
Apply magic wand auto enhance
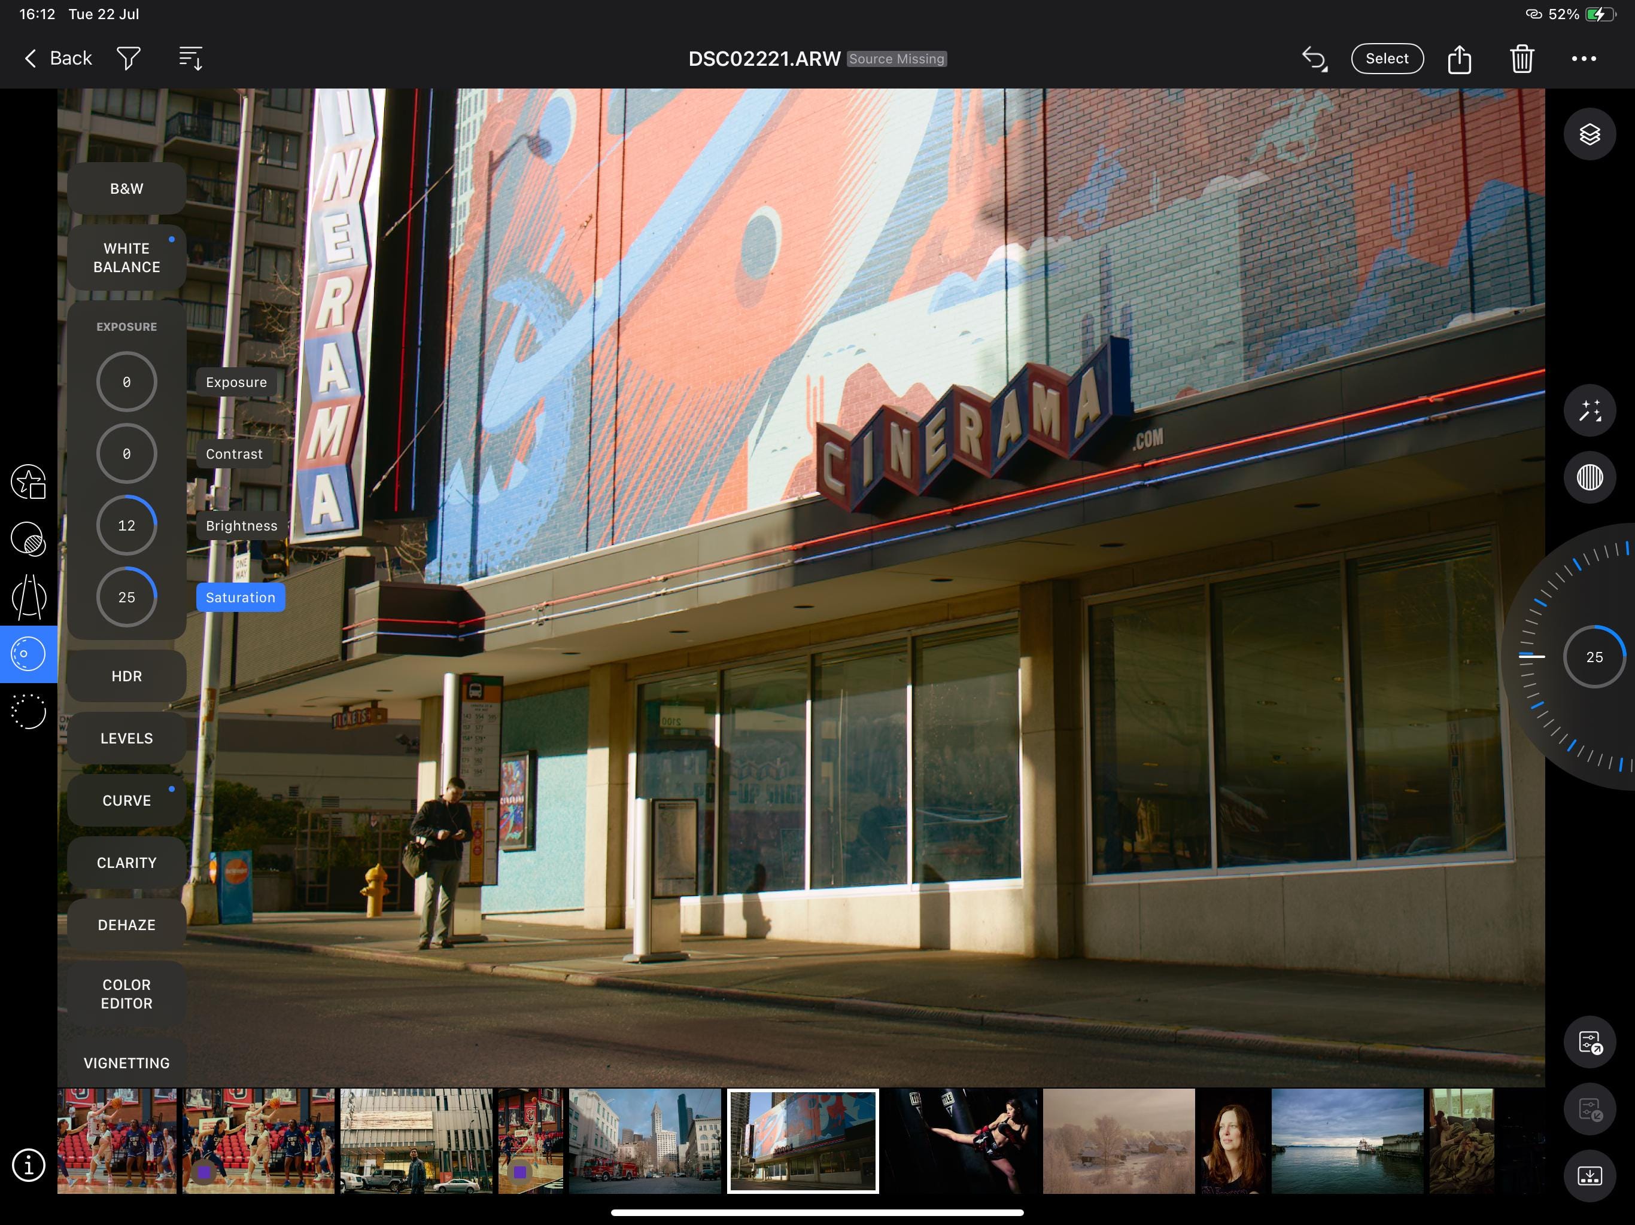click(1589, 410)
